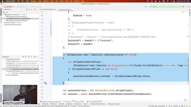Click the Do Not Disturb moon icon

160,1
